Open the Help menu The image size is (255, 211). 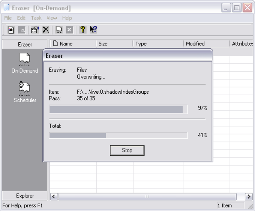(x=67, y=18)
